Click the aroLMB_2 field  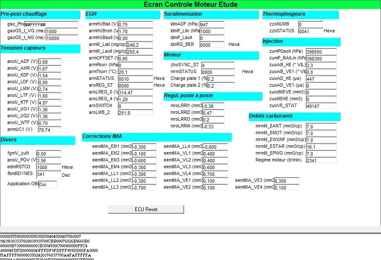click(x=135, y=113)
